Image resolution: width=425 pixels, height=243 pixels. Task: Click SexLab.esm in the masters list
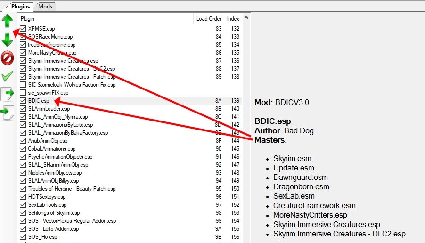tap(294, 196)
